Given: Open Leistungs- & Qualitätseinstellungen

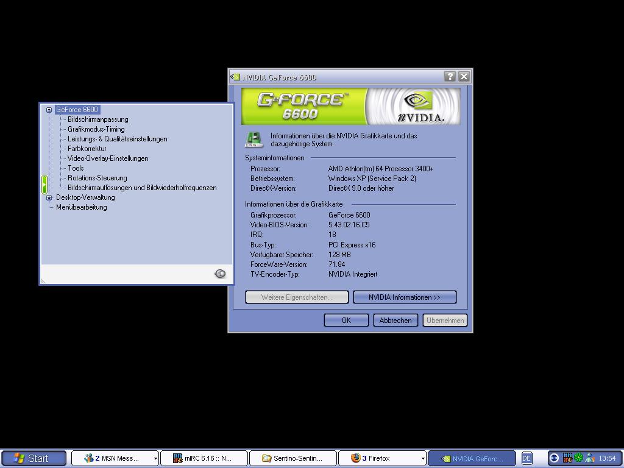Looking at the screenshot, I should (x=118, y=139).
